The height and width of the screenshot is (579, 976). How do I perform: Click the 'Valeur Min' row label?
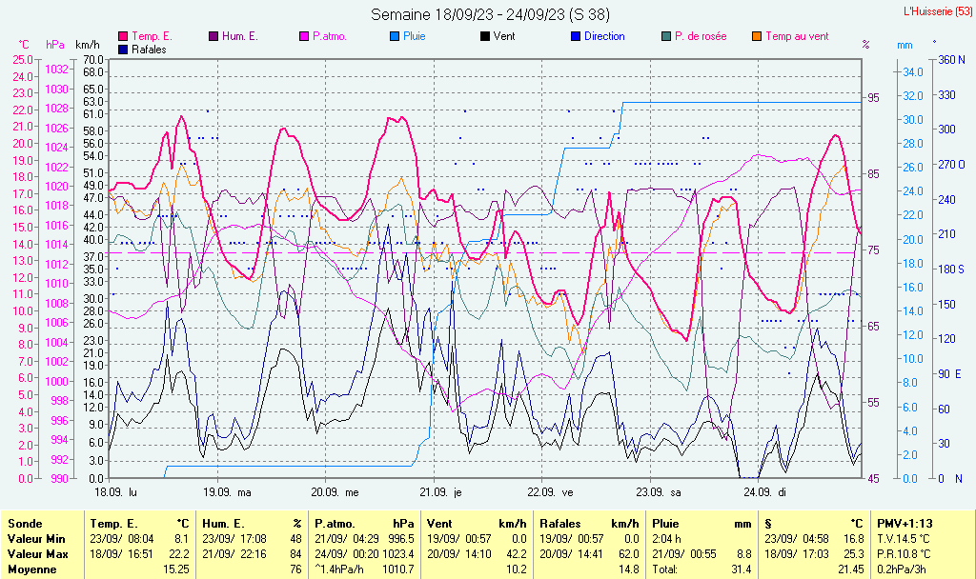(36, 539)
